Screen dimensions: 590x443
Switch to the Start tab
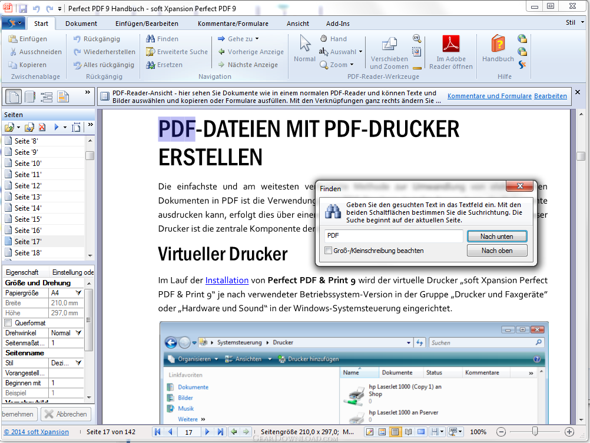pyautogui.click(x=41, y=24)
